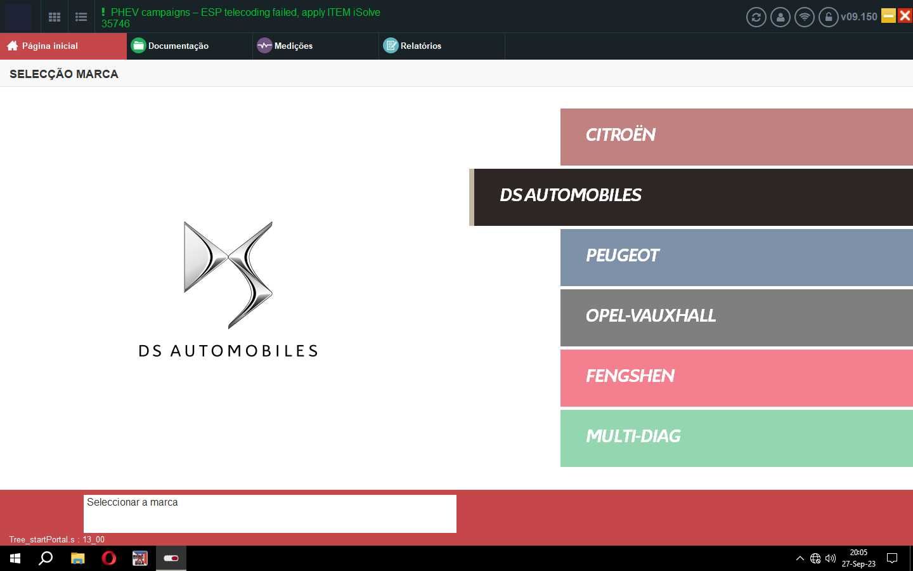Click the DS Automobiles logo image
Image resolution: width=913 pixels, height=571 pixels.
[228, 289]
